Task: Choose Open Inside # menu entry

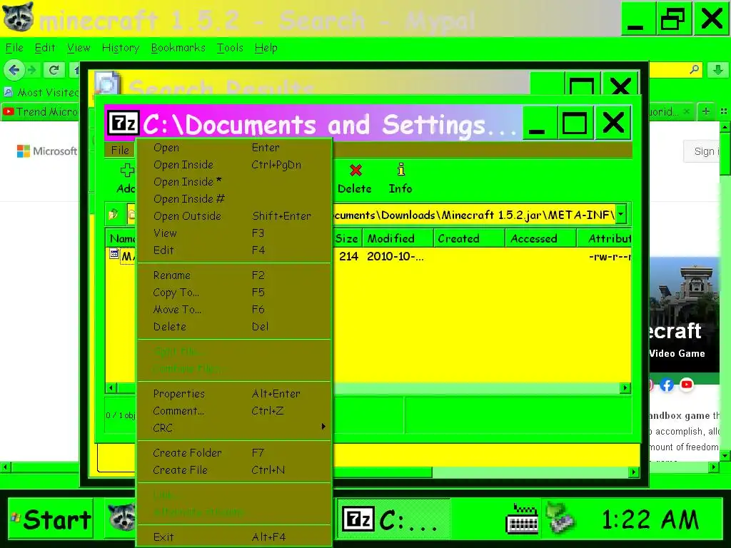Action: [234, 199]
